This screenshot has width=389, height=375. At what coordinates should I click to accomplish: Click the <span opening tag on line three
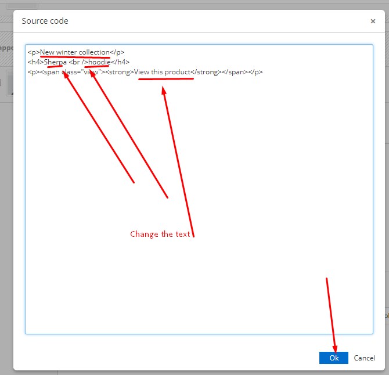click(x=49, y=72)
